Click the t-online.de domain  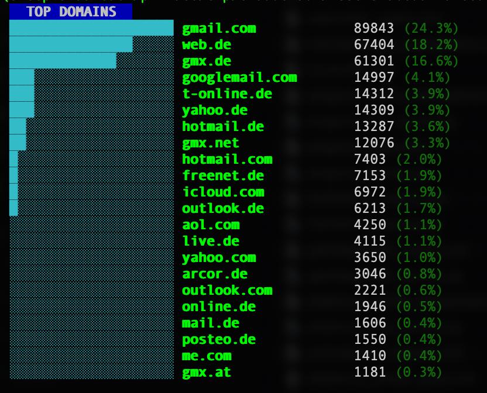click(x=227, y=94)
